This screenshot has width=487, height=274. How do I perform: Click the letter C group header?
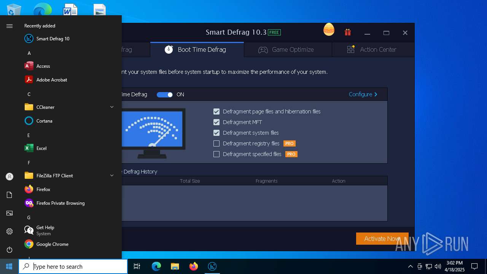click(x=29, y=94)
